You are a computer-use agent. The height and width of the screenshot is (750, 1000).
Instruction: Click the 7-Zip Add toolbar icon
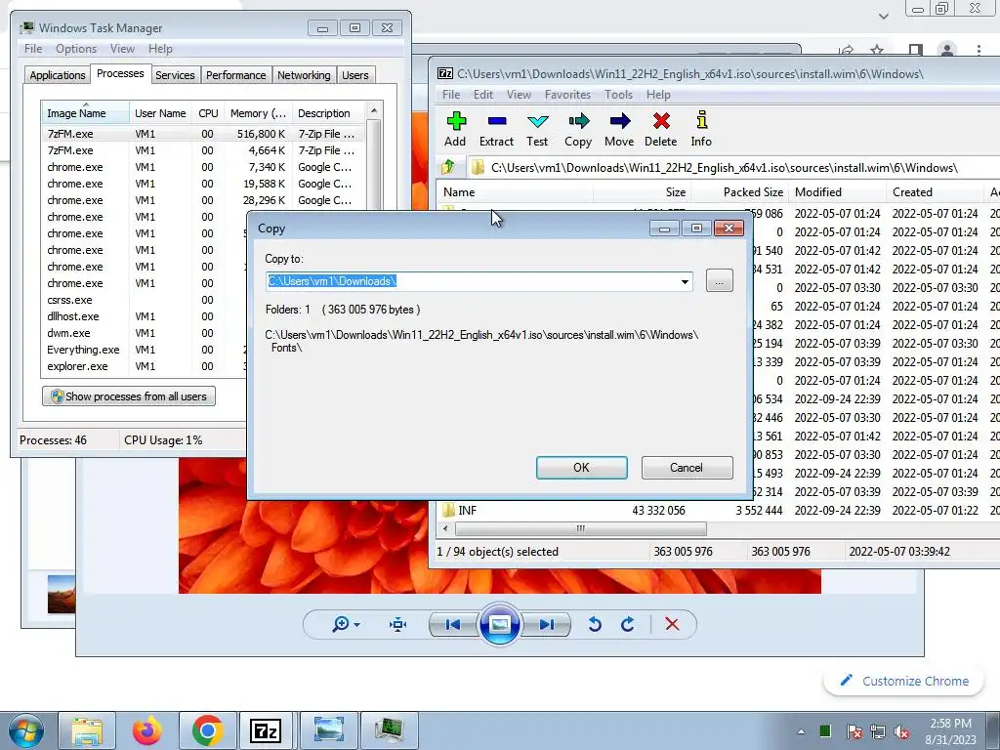click(455, 130)
